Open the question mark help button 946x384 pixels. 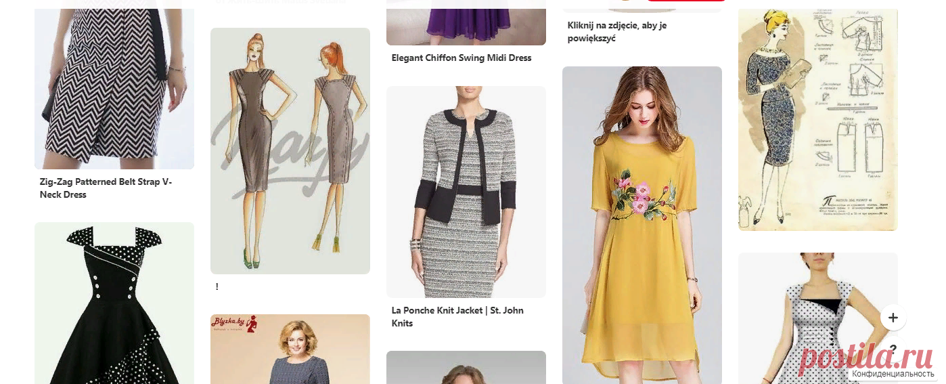point(893,349)
